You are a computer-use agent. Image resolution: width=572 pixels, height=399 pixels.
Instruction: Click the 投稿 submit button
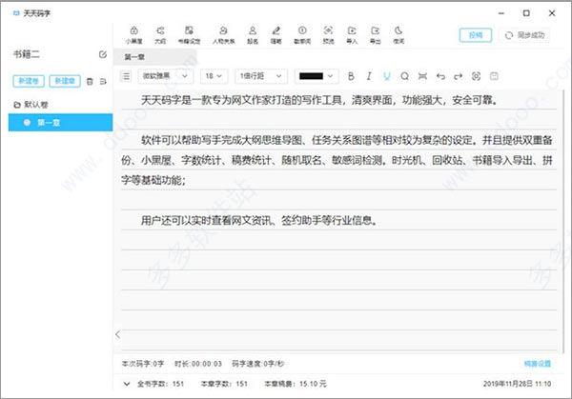click(476, 35)
